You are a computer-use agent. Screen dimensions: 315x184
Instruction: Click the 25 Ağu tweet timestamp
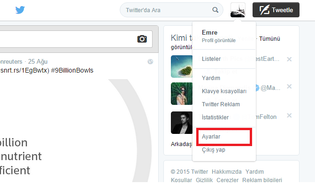pyautogui.click(x=38, y=61)
